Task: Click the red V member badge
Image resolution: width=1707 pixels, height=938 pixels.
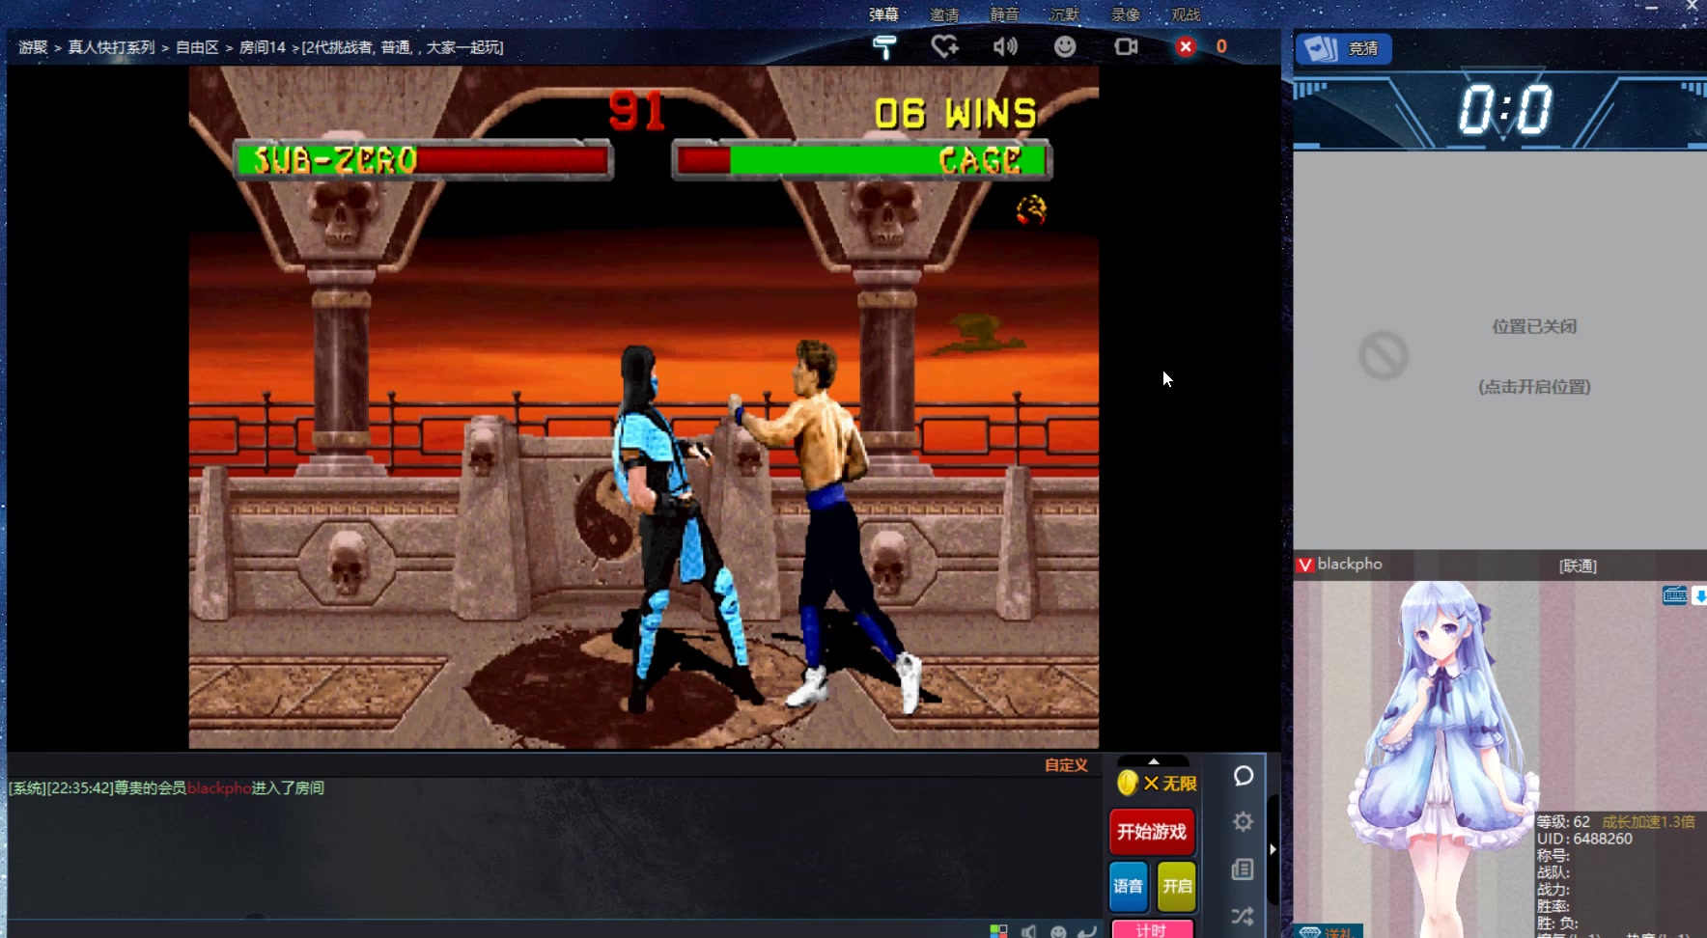Action: click(1305, 566)
